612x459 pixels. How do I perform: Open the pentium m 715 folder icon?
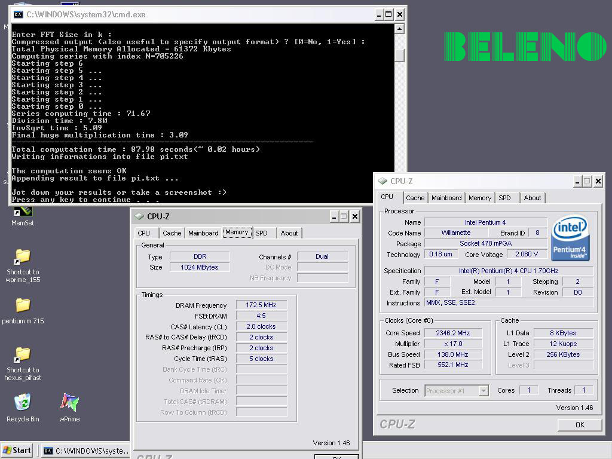23,305
